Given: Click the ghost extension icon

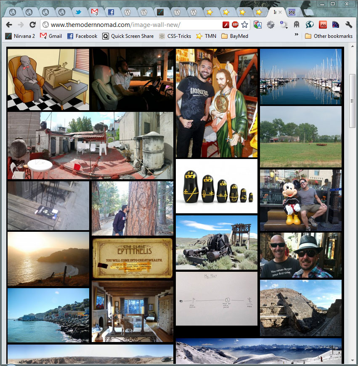Looking at the screenshot, I should pos(297,25).
